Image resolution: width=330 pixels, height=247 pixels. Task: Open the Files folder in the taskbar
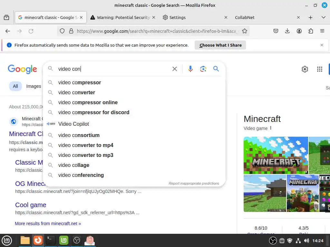coord(25,240)
